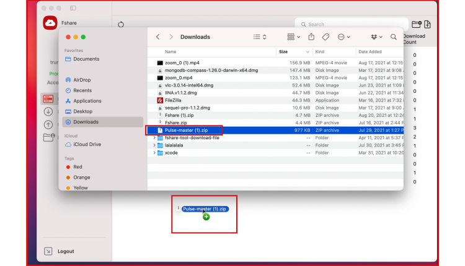Image resolution: width=465 pixels, height=266 pixels.
Task: Go forward in Finder
Action: click(x=171, y=36)
